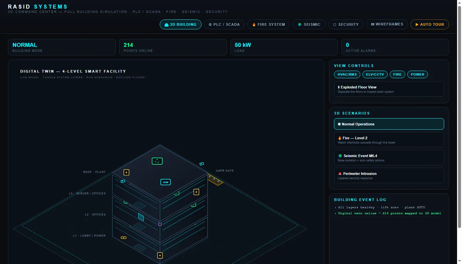The image size is (462, 264).
Task: Trigger the Seismic Event M5.4 scenario
Action: pyautogui.click(x=389, y=158)
